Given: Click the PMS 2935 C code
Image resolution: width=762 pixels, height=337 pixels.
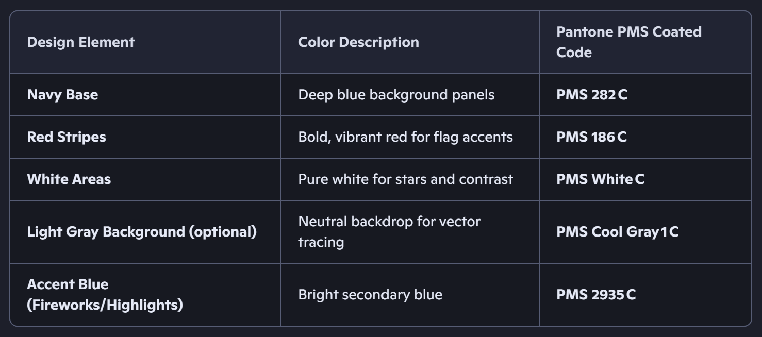Looking at the screenshot, I should tap(596, 295).
